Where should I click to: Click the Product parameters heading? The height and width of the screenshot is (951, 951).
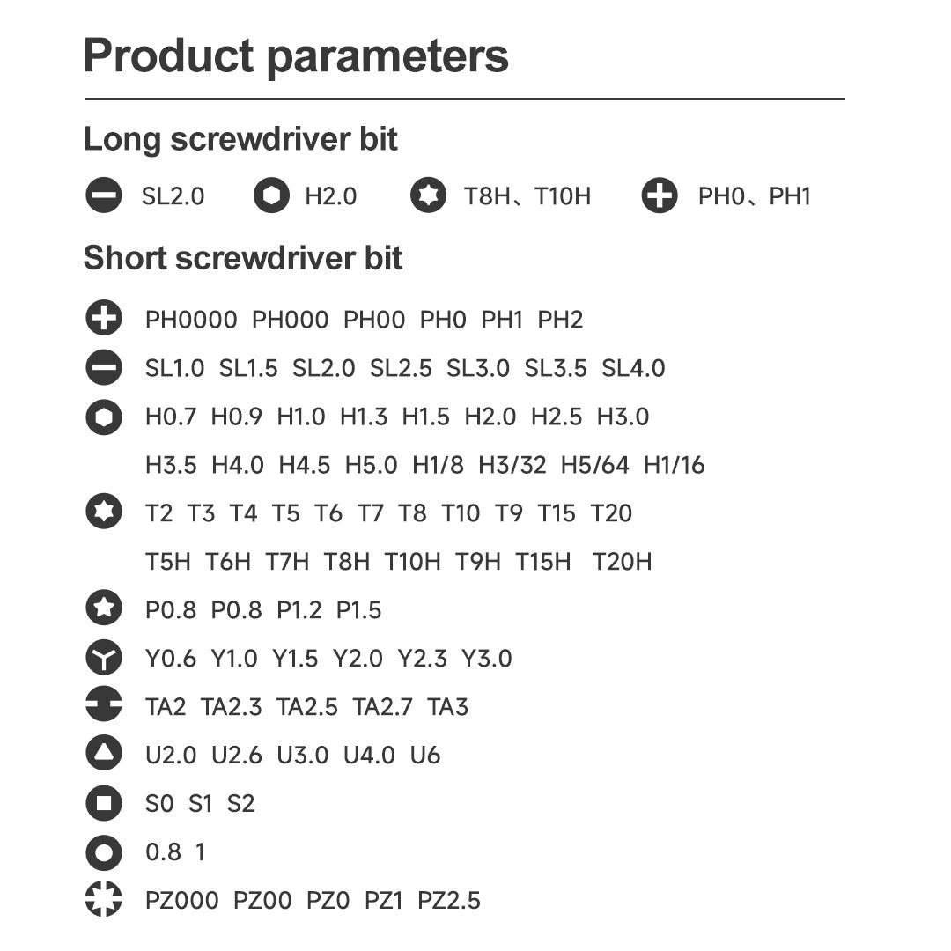(296, 55)
